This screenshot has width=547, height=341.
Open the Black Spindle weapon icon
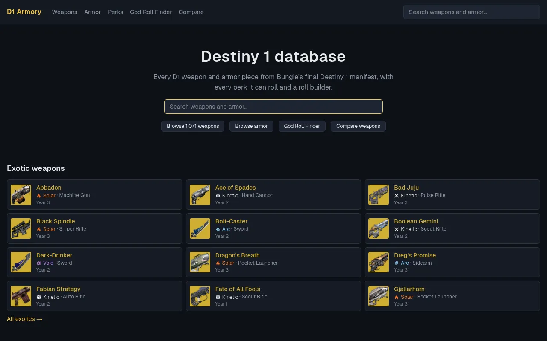click(x=21, y=228)
